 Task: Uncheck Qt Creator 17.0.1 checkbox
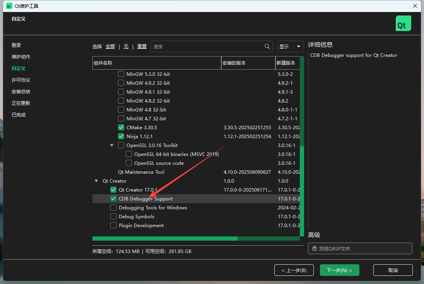113,190
